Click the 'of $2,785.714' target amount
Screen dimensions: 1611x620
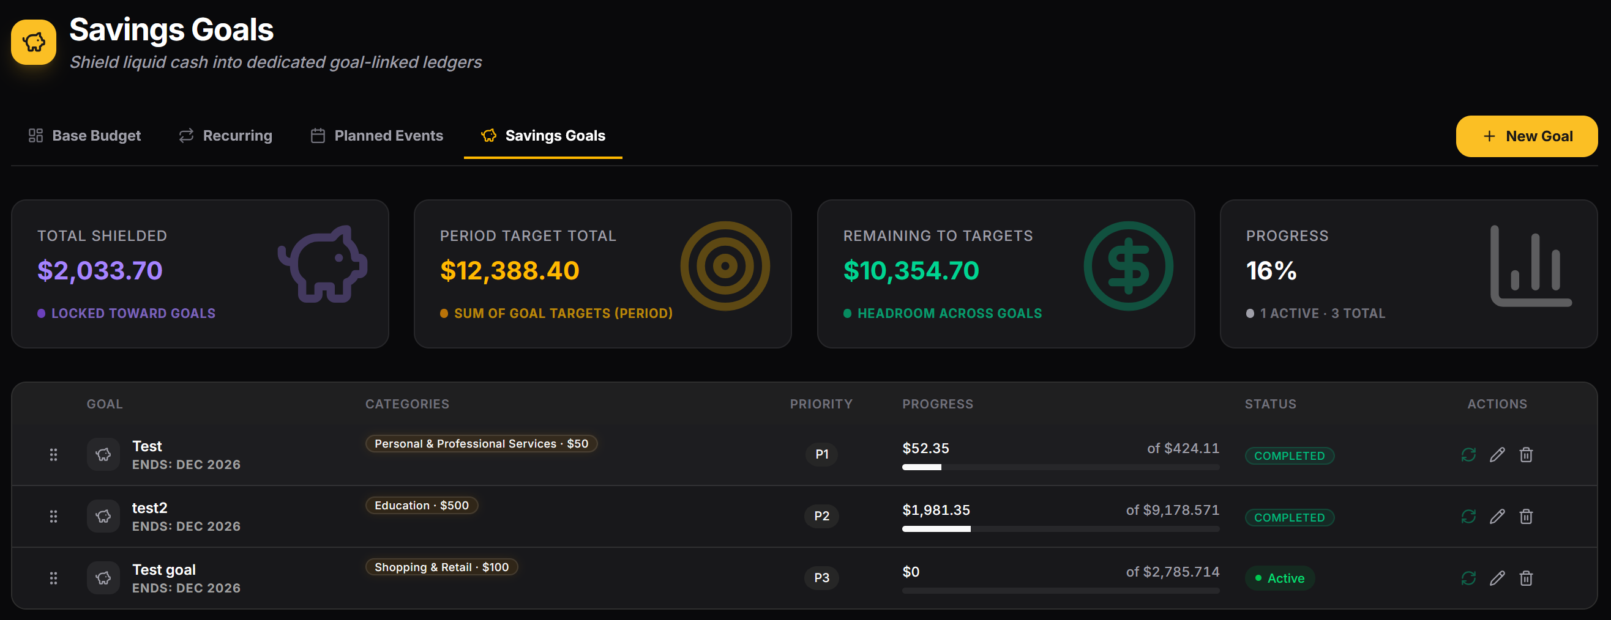tap(1173, 572)
